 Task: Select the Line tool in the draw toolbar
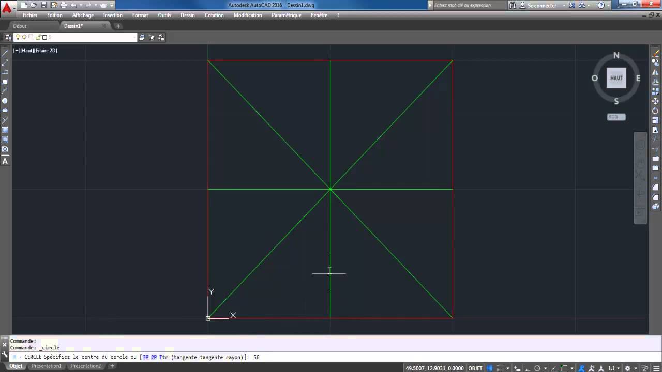coord(5,53)
